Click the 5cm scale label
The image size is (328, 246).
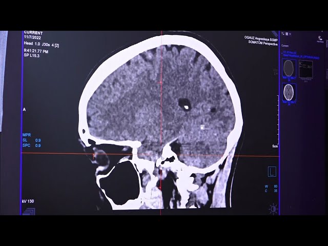coord(275,146)
